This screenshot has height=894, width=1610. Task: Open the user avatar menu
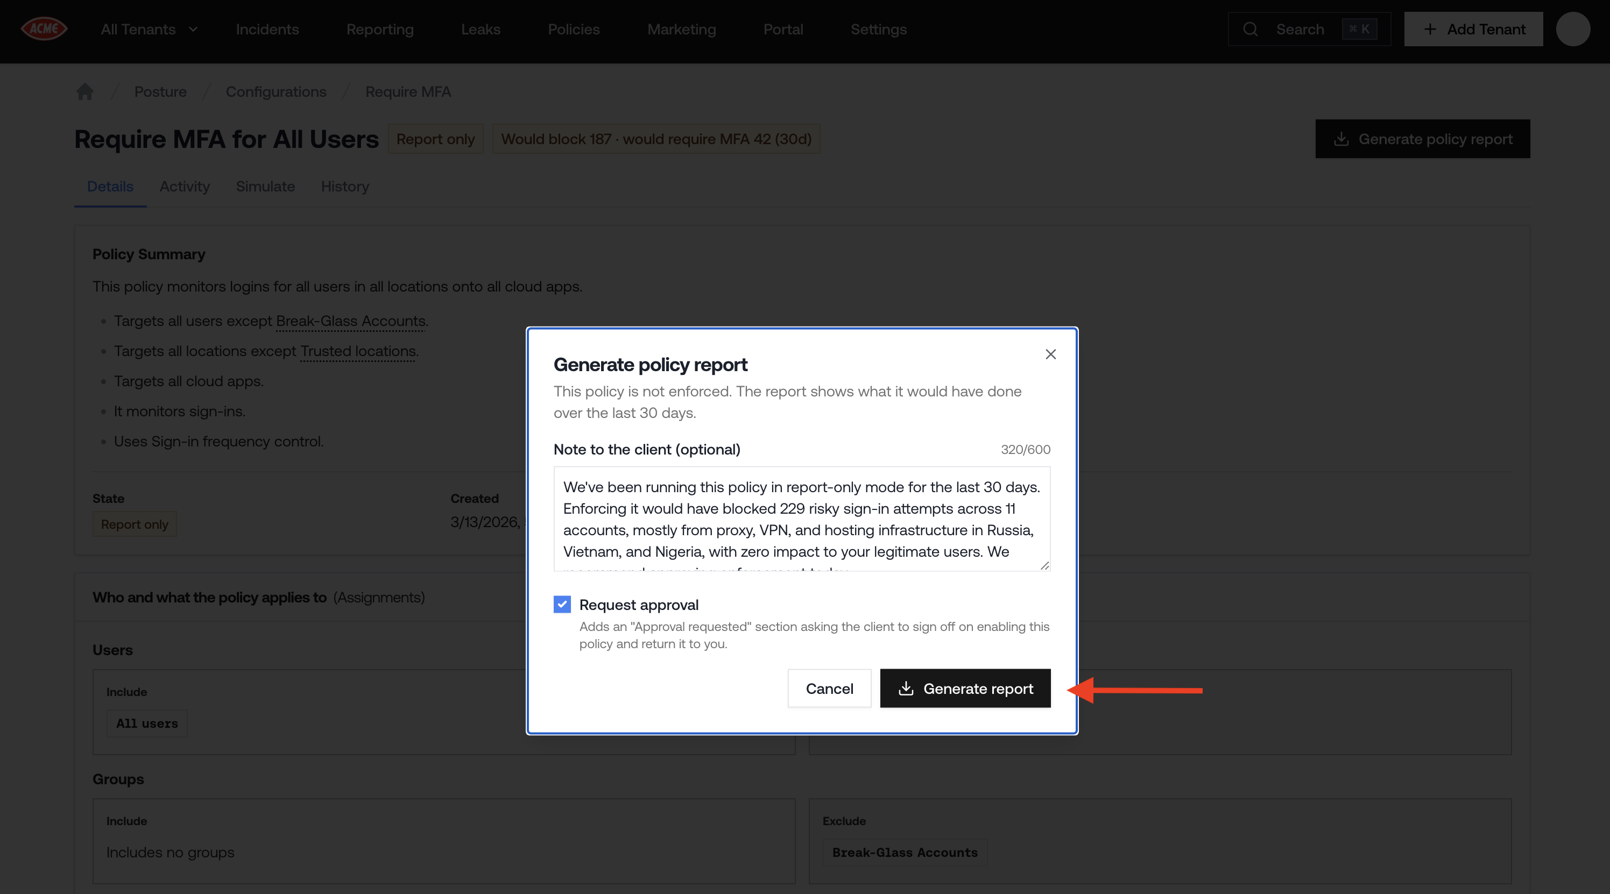pyautogui.click(x=1572, y=29)
